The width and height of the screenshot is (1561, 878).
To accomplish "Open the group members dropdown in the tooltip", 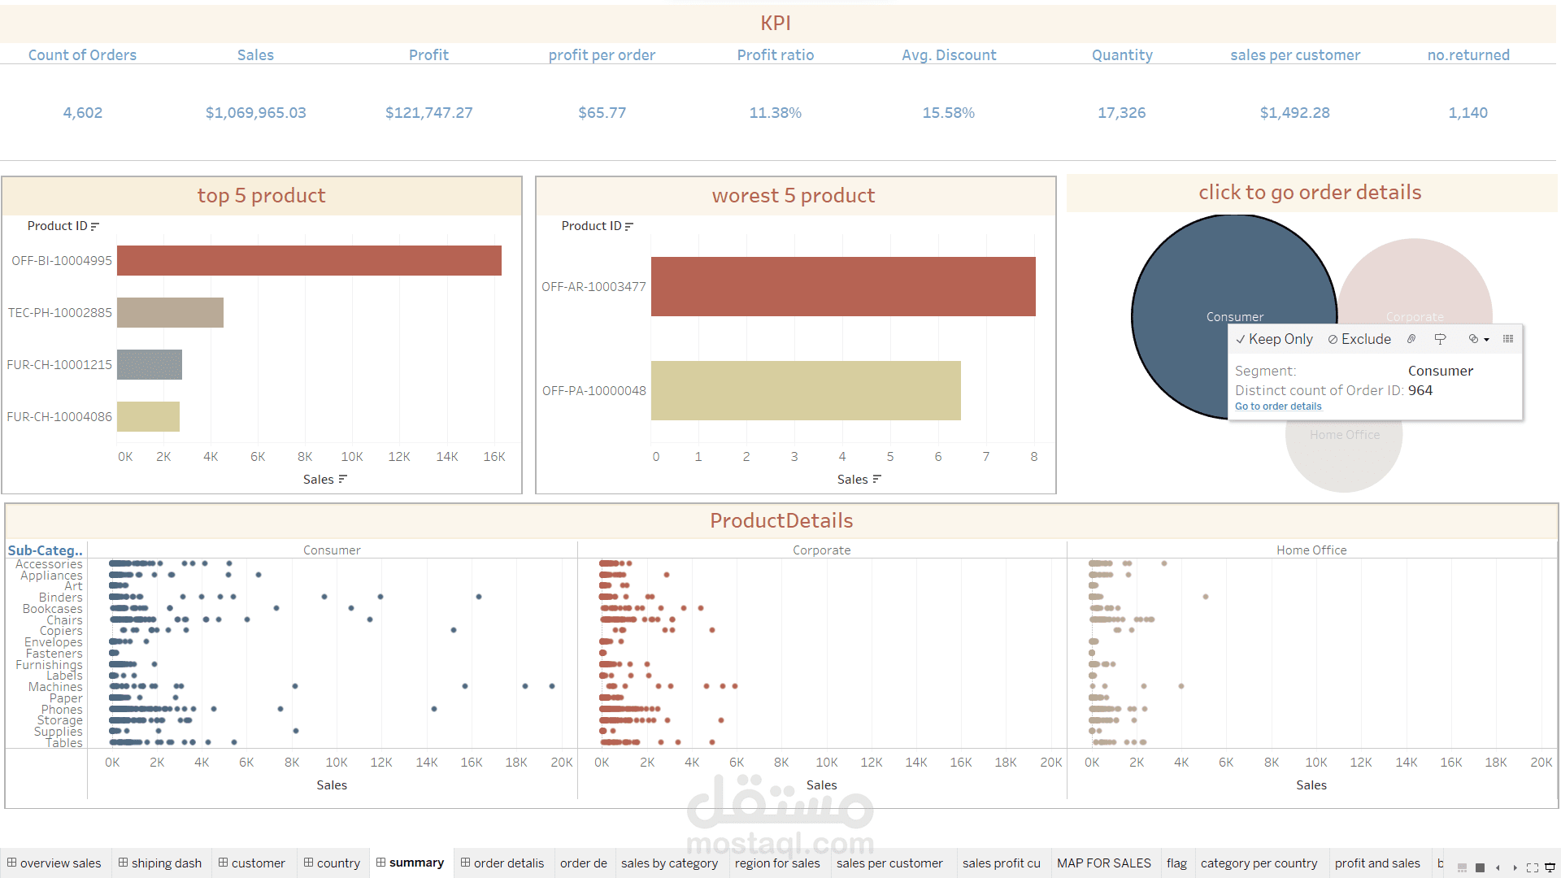I will tap(1479, 339).
